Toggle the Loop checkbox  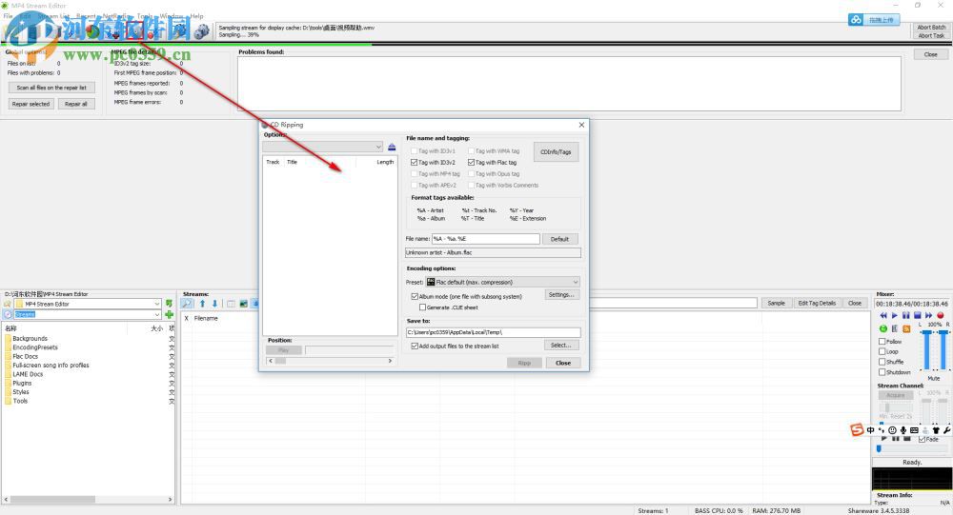point(882,351)
